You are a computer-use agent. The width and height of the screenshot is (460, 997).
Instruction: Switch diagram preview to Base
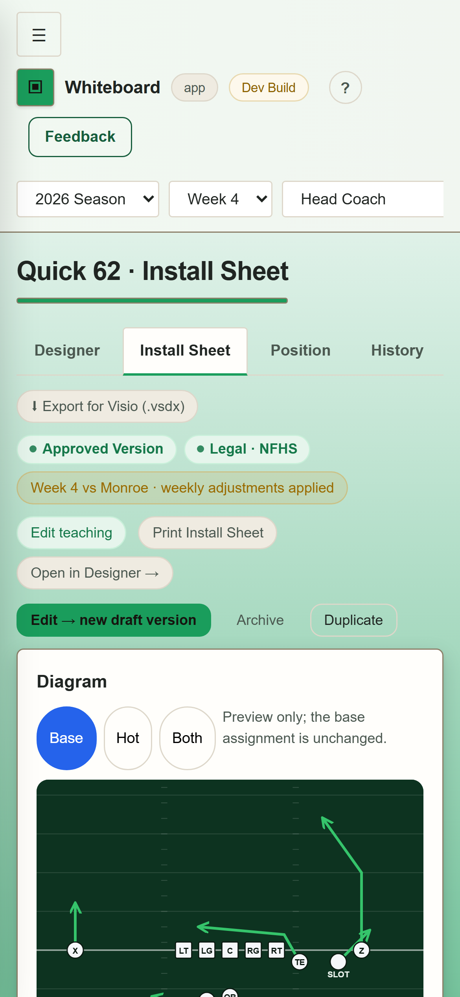pyautogui.click(x=66, y=738)
